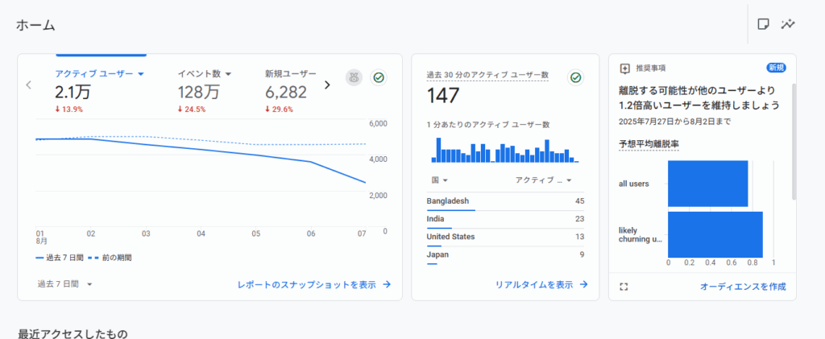Expand the recommendation card with fullscreen icon

pos(624,287)
